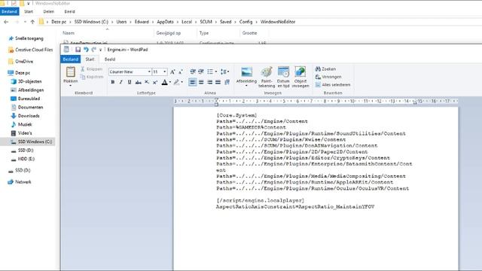Toggle Subscript formatting
Screen dimensions: 482x271
point(147,82)
